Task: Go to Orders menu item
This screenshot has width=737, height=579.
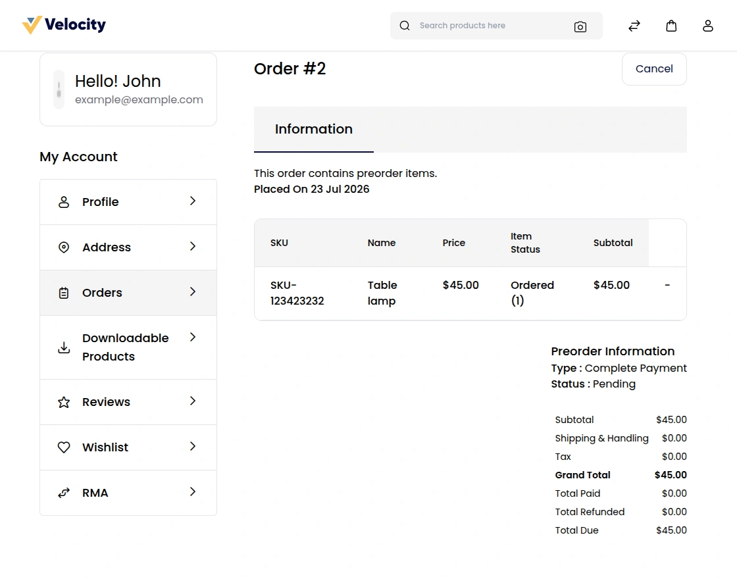Action: click(x=128, y=293)
